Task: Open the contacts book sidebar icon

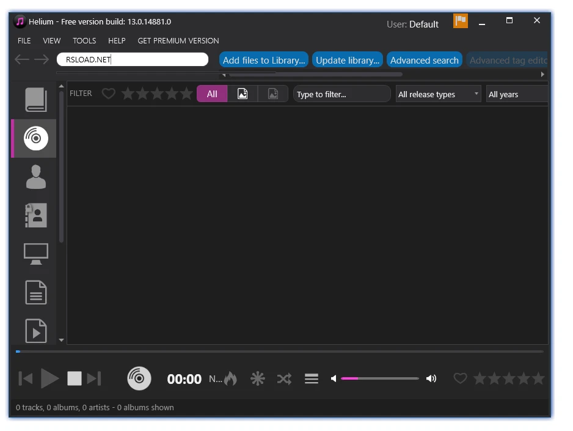Action: click(35, 215)
